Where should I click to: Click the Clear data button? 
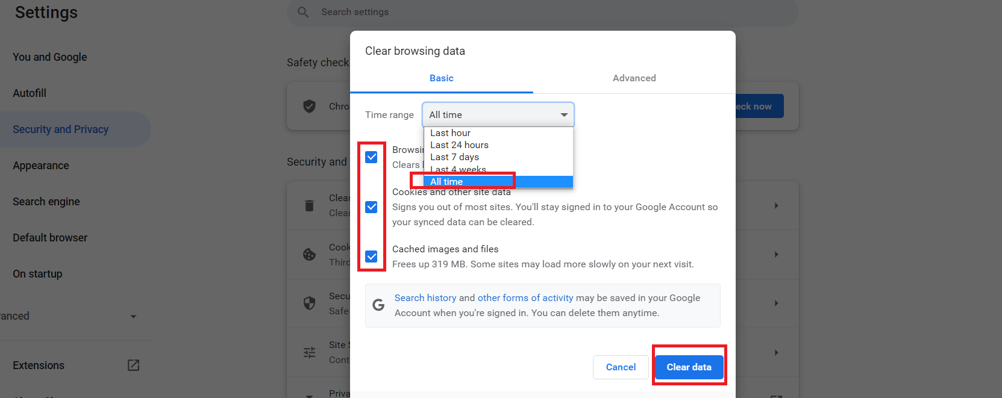coord(689,367)
